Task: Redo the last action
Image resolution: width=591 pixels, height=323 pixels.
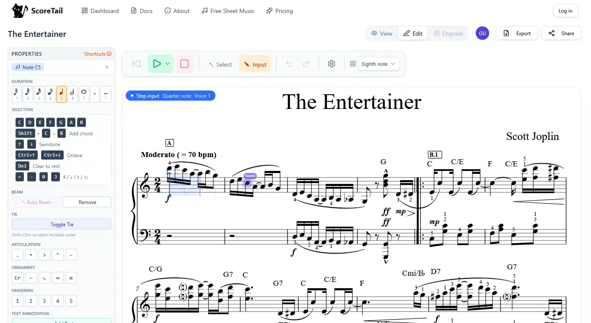Action: click(306, 64)
